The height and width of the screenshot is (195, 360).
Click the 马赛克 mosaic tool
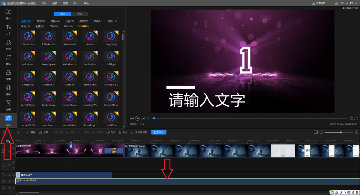point(84,132)
